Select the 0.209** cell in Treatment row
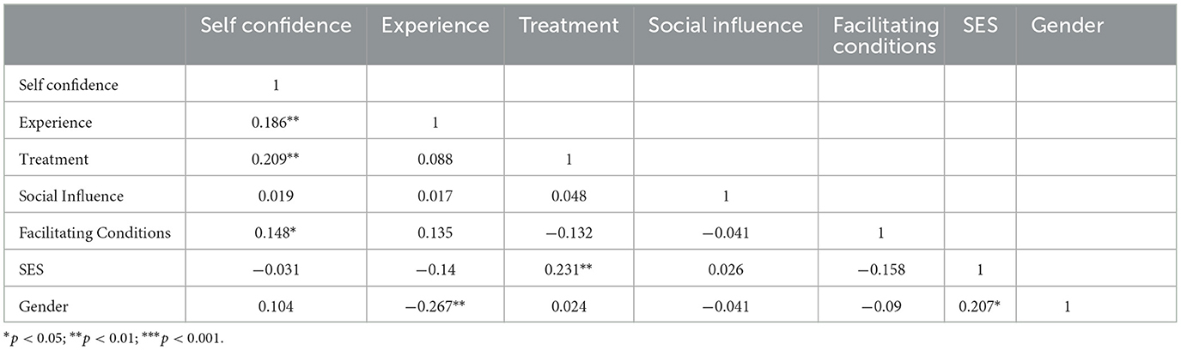 pyautogui.click(x=276, y=159)
